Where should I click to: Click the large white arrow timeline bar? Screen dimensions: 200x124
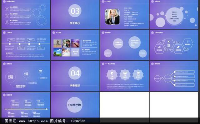coord(26,109)
